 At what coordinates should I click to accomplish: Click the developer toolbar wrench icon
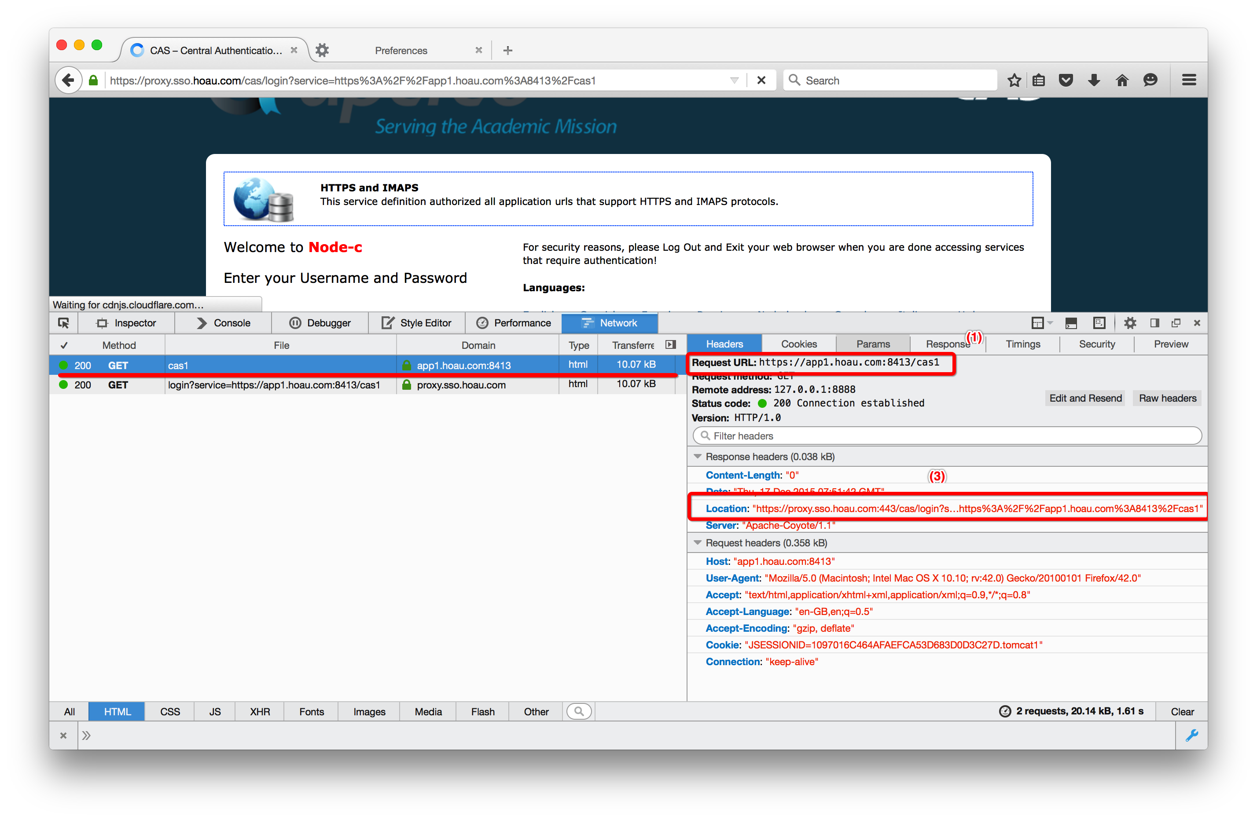point(1191,735)
